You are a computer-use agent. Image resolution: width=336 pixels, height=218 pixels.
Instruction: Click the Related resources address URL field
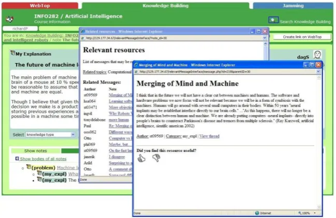pos(171,38)
